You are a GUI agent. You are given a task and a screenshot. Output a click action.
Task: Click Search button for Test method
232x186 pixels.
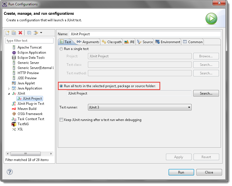coord(206,73)
